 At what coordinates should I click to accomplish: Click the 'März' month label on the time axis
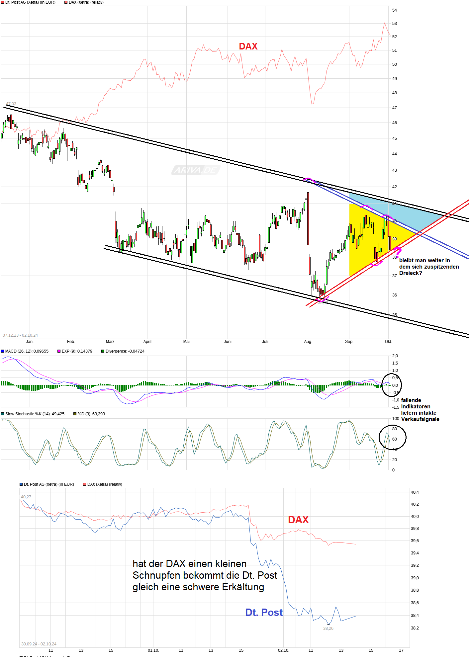pos(110,342)
